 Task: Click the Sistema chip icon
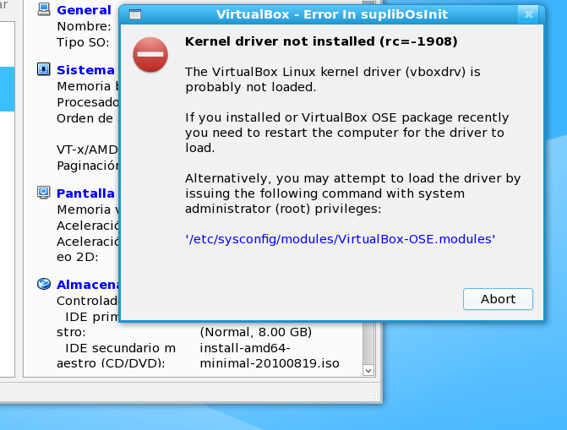tap(44, 68)
